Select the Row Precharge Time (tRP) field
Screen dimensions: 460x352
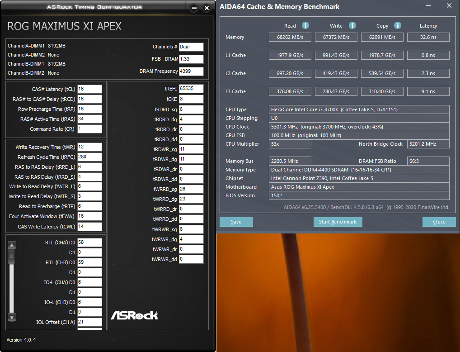[x=89, y=109]
